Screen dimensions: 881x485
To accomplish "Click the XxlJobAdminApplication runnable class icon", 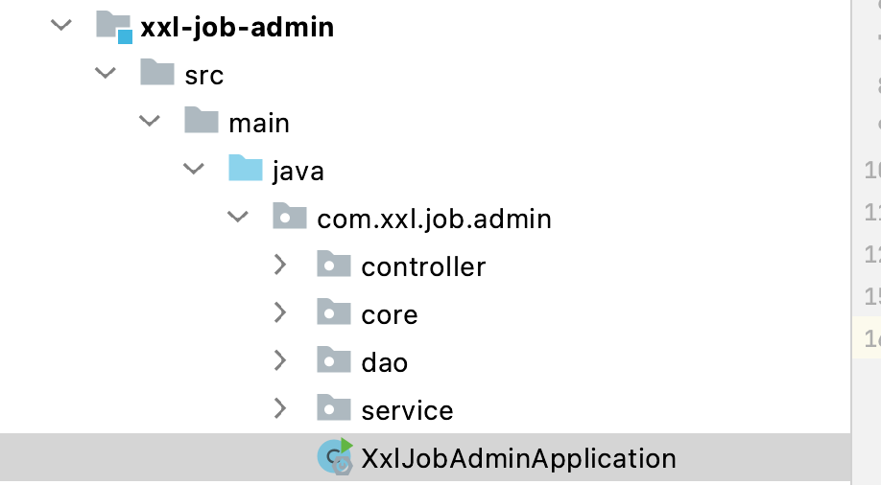I will click(334, 457).
